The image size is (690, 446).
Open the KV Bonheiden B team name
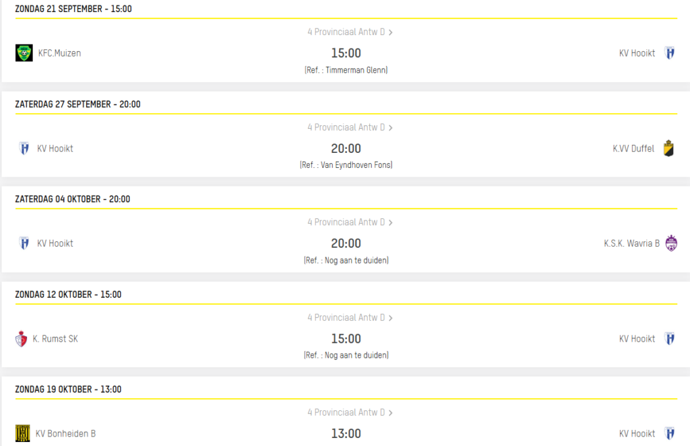[x=65, y=434]
